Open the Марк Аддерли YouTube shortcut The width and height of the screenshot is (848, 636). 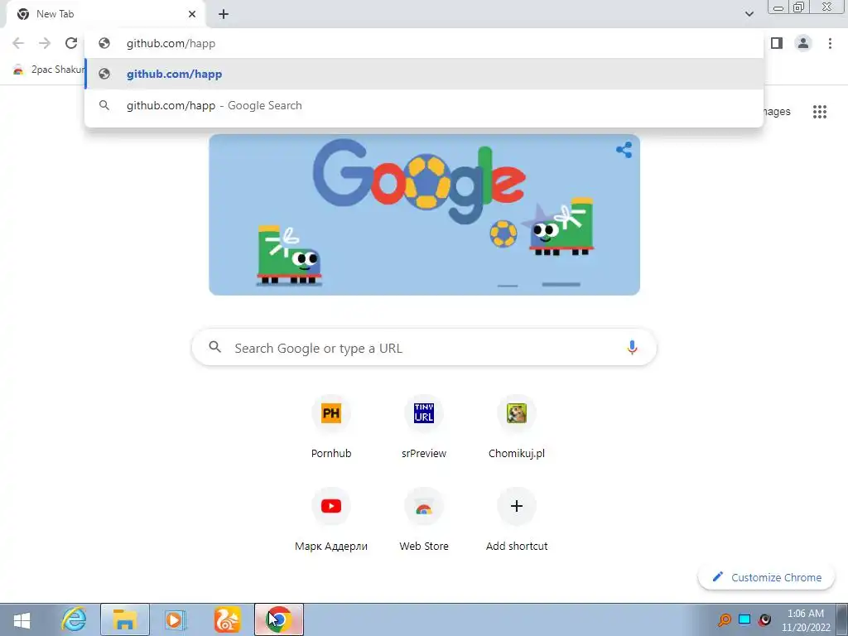(331, 520)
